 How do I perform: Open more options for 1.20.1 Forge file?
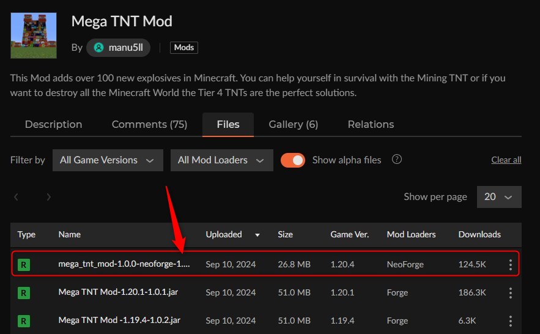tap(511, 292)
